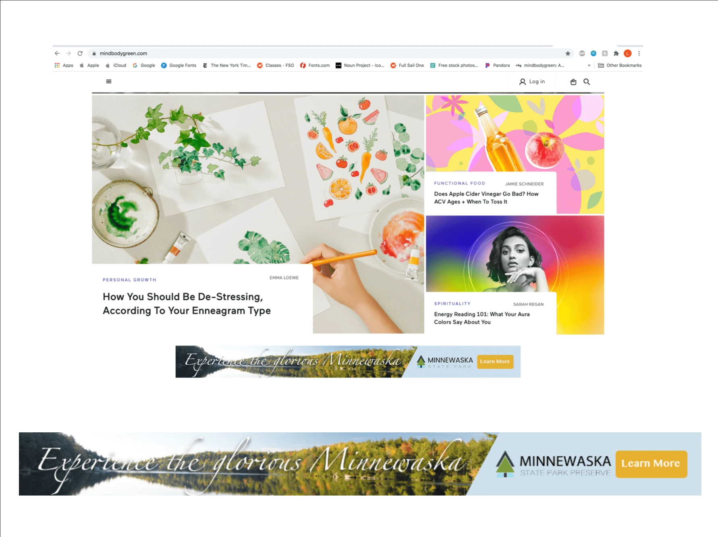Open the hamburger menu on mindbodygreen
The height and width of the screenshot is (537, 718).
[108, 81]
